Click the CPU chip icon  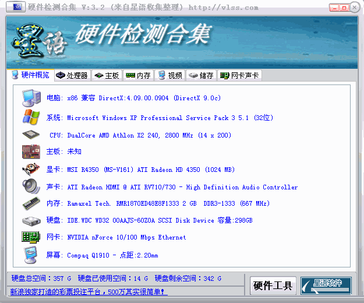[31, 135]
